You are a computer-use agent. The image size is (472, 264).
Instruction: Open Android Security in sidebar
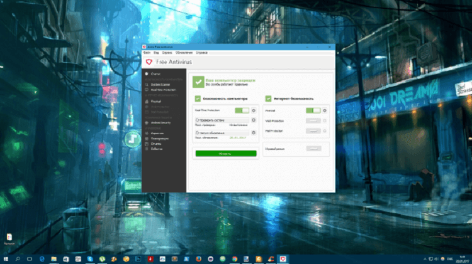pyautogui.click(x=159, y=123)
